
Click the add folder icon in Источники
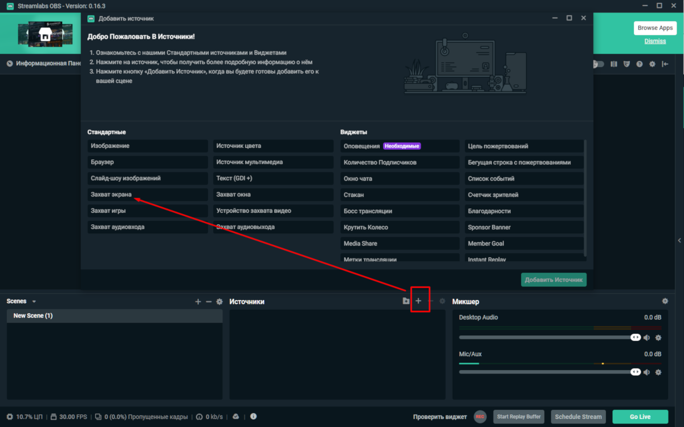(x=406, y=301)
